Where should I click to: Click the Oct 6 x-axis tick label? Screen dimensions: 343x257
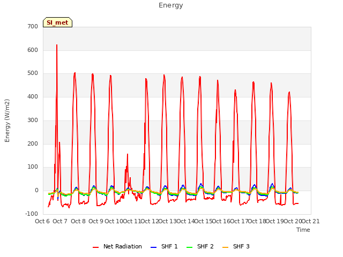42,221
